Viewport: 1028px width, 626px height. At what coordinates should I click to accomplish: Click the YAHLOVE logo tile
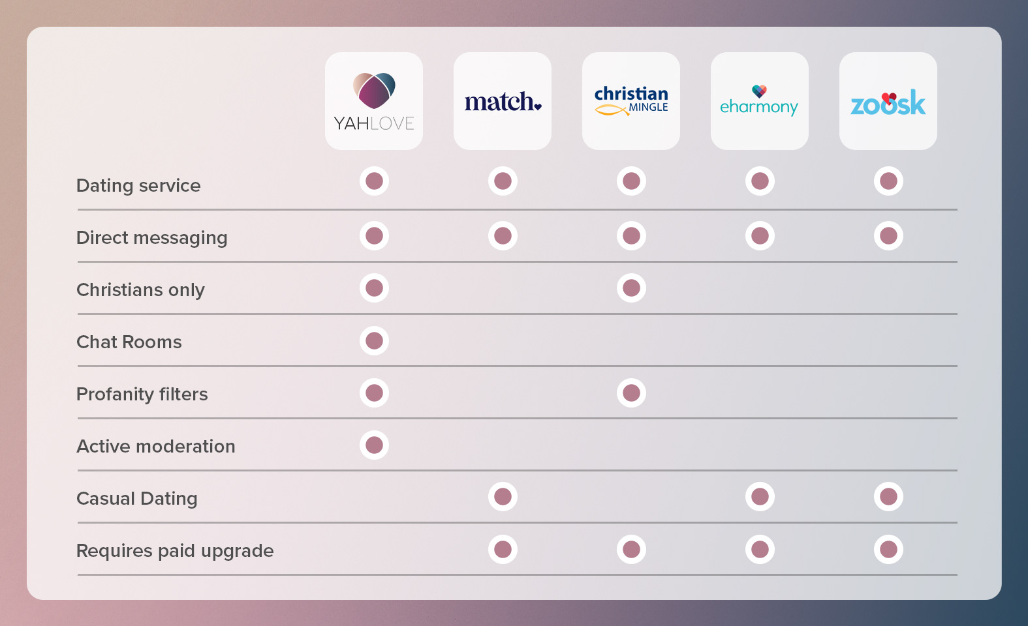374,101
